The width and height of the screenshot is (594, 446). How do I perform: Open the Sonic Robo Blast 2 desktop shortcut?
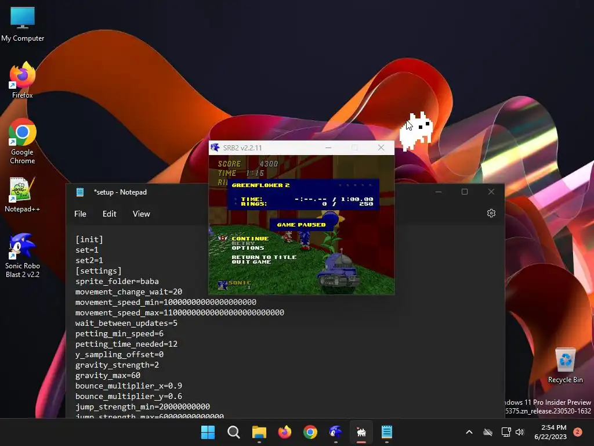coord(23,256)
